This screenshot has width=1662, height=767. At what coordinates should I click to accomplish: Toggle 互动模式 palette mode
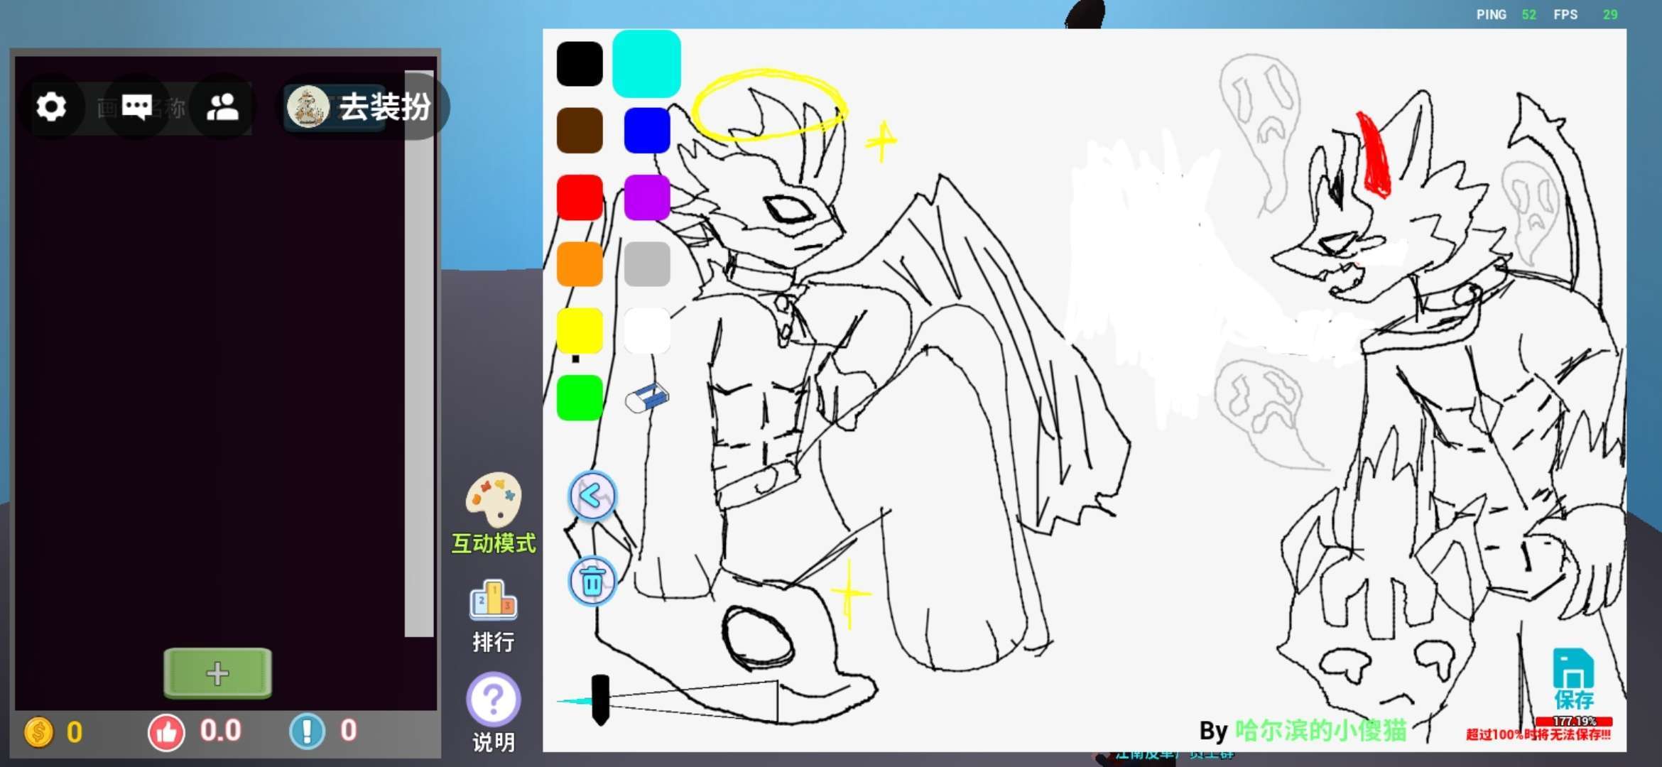coord(493,501)
